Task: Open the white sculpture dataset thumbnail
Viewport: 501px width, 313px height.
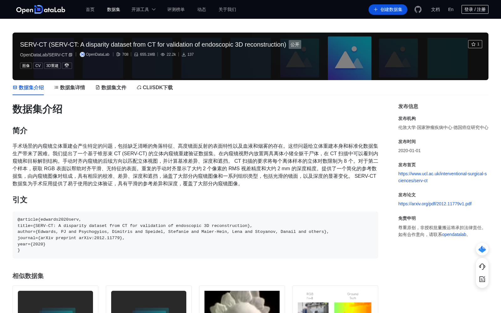Action: [242, 302]
